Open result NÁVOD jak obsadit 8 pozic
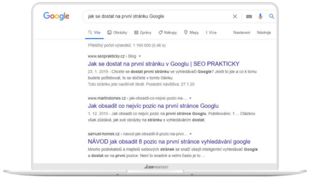Screen dimensions: 311x181 tap(169, 142)
